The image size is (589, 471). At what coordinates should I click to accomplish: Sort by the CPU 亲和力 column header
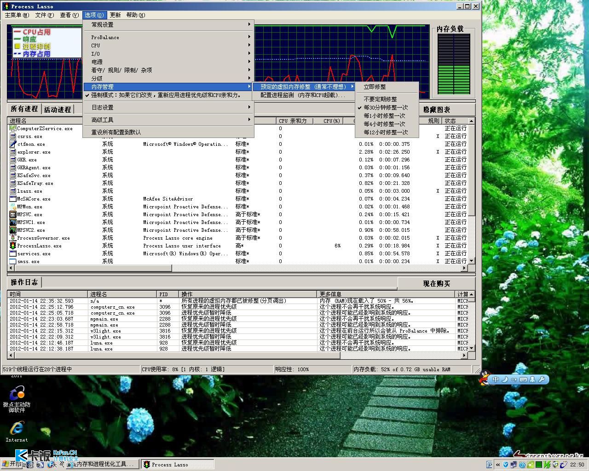(x=294, y=121)
